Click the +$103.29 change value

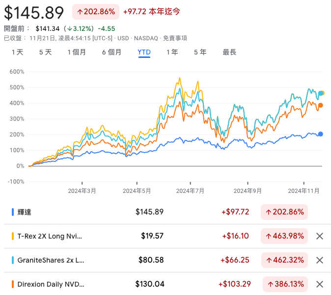(x=235, y=284)
